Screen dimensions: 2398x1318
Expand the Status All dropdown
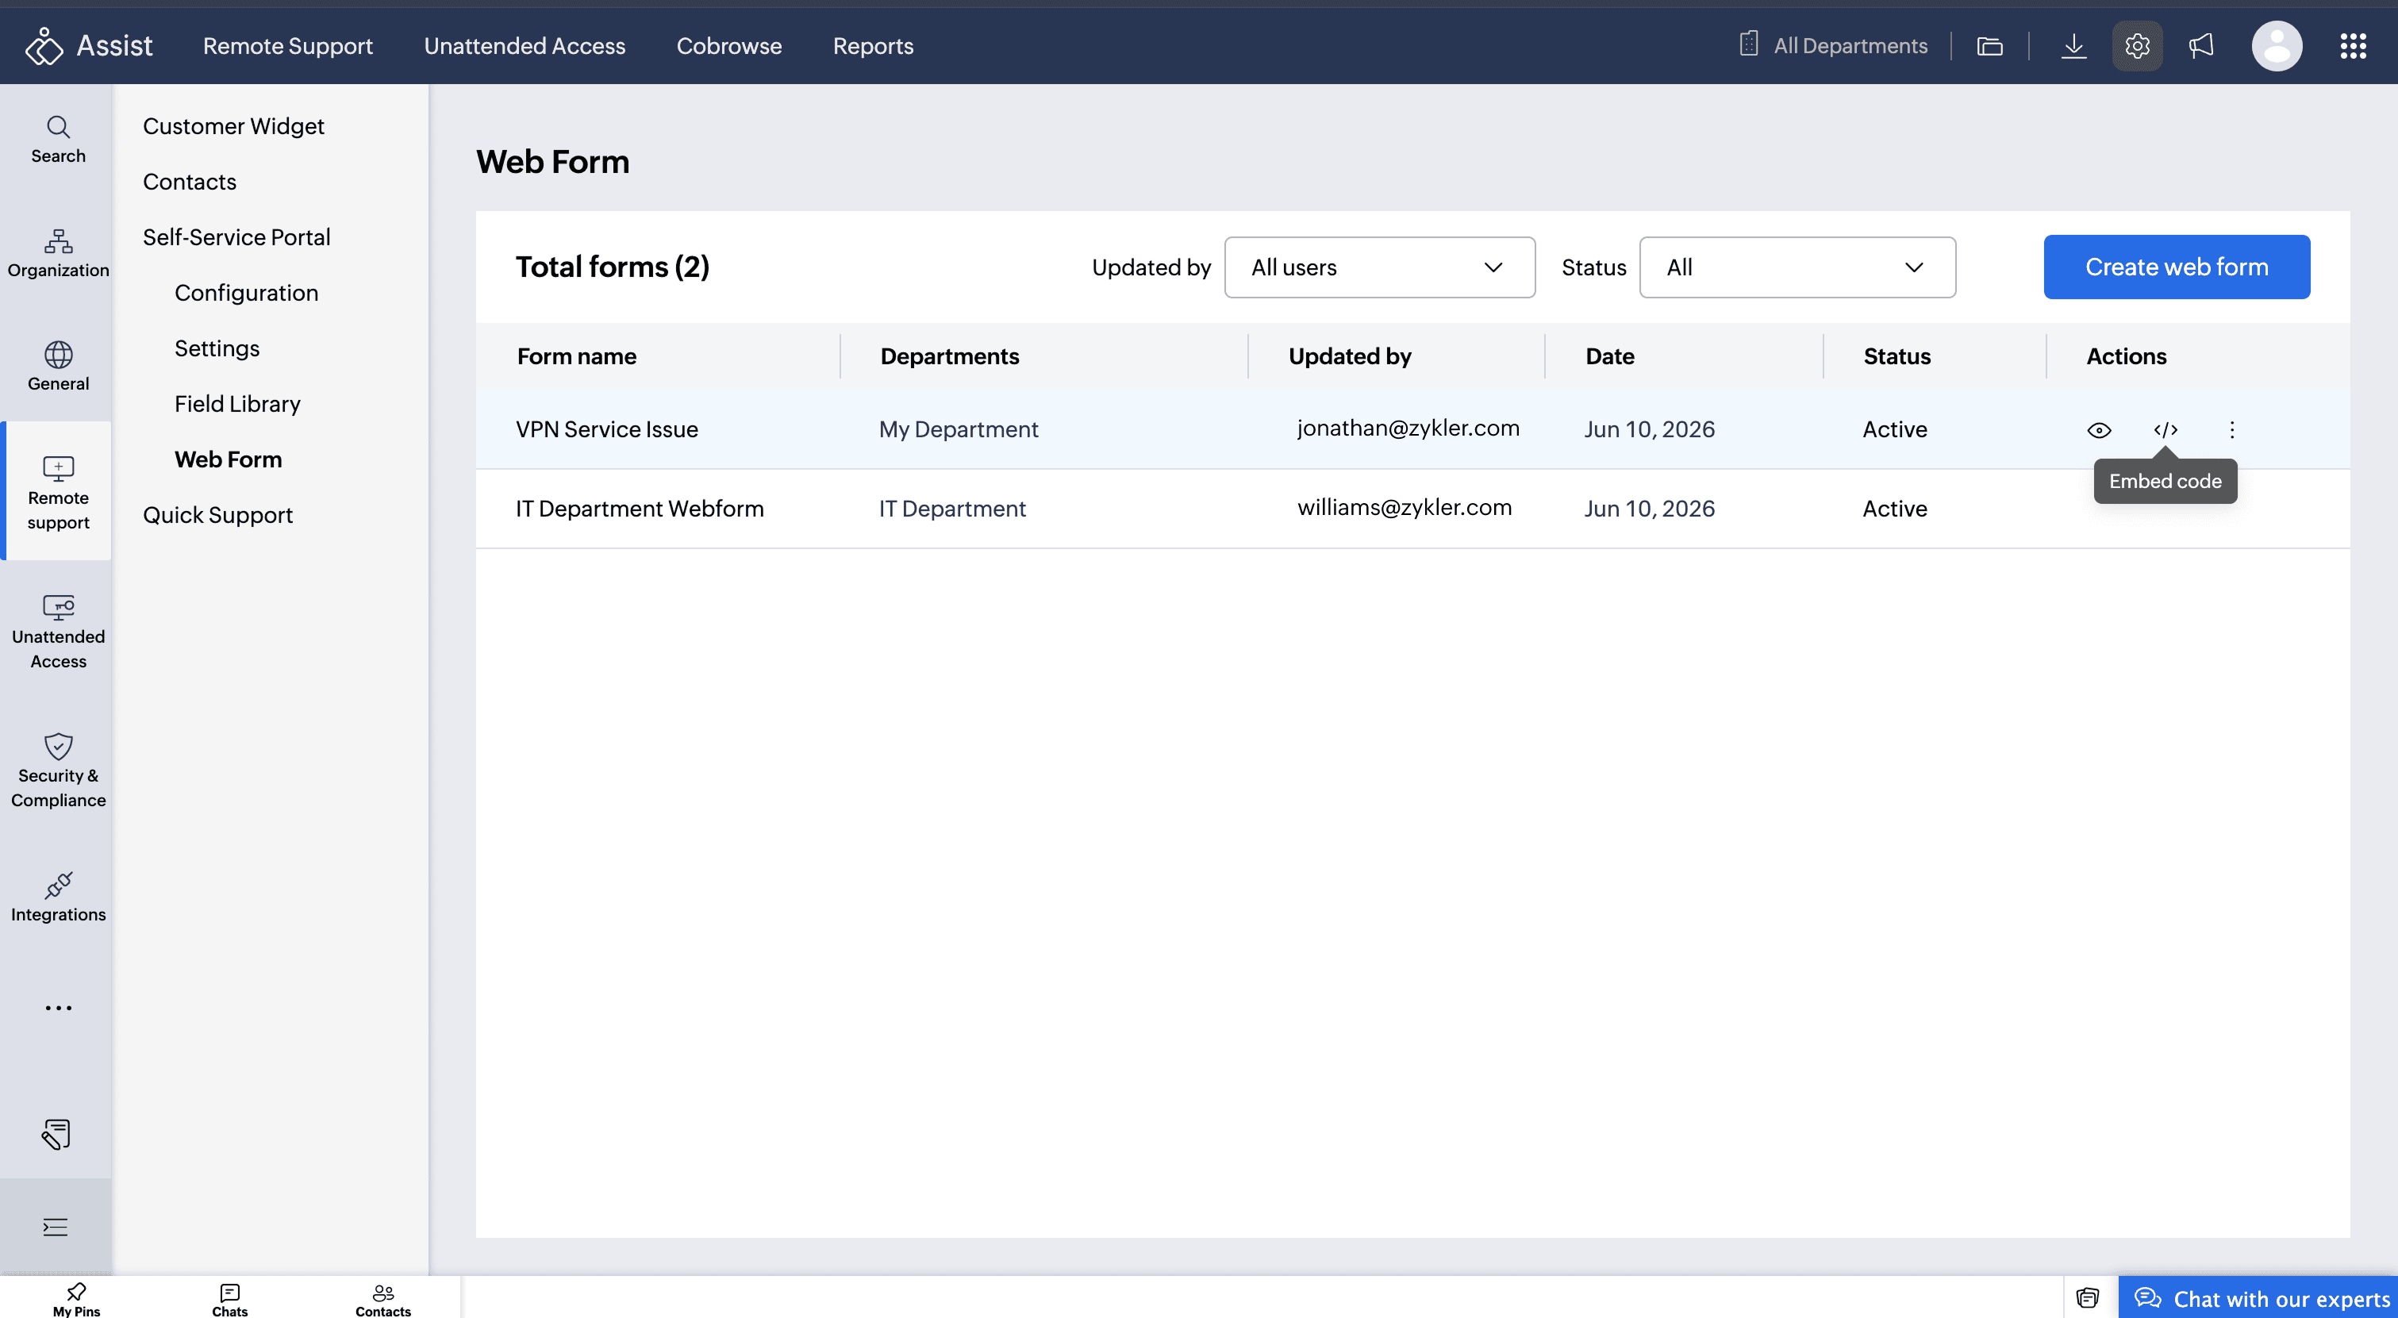tap(1797, 267)
